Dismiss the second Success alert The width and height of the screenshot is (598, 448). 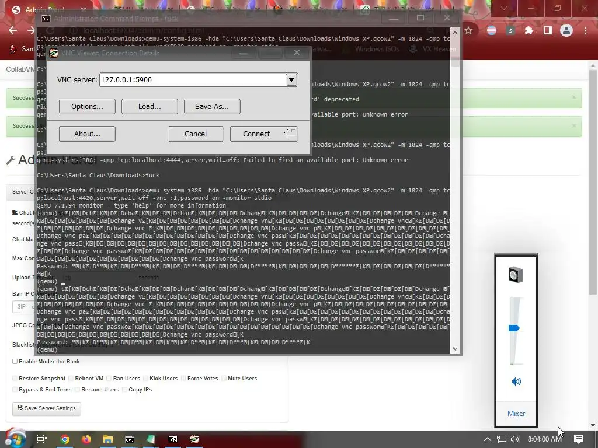pyautogui.click(x=573, y=126)
